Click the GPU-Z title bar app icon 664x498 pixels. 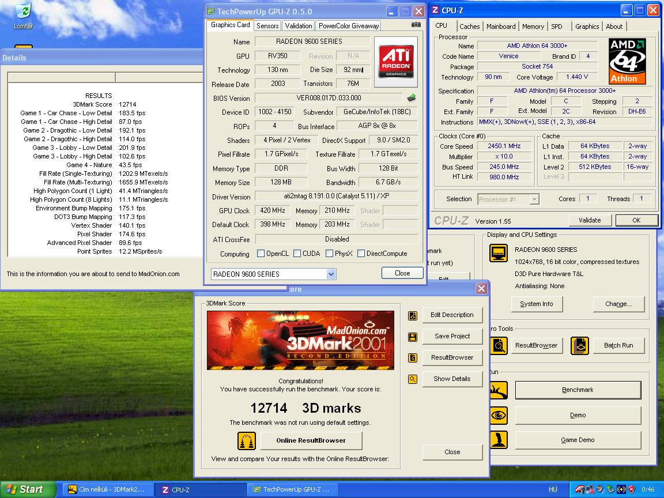point(210,11)
